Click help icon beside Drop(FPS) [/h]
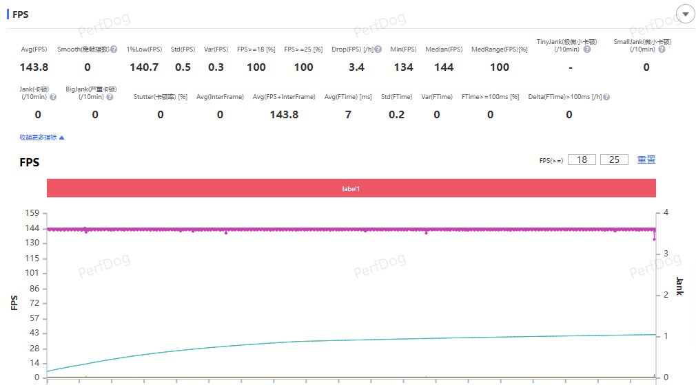Viewport: 696px width, 385px height. point(378,49)
